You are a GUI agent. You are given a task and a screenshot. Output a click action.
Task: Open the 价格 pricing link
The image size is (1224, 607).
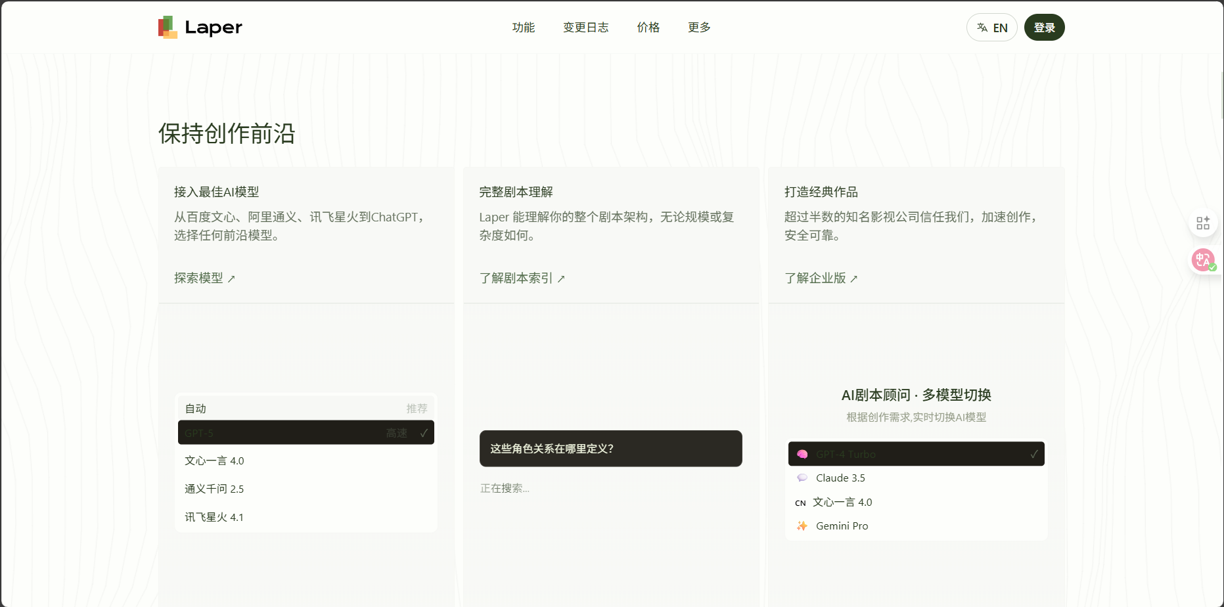(648, 27)
